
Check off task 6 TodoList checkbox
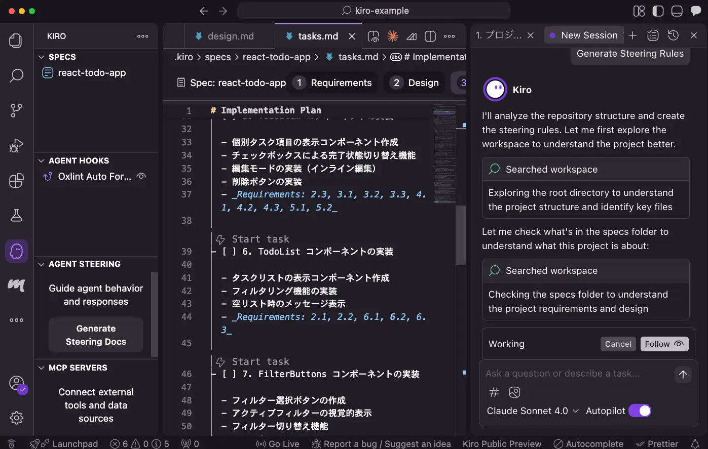229,252
